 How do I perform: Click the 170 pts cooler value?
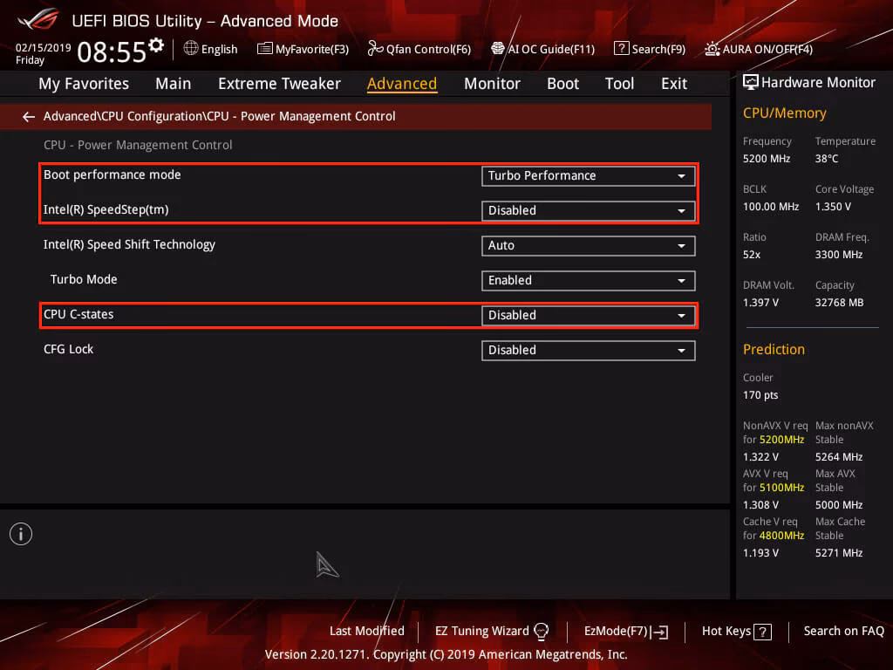coord(760,395)
